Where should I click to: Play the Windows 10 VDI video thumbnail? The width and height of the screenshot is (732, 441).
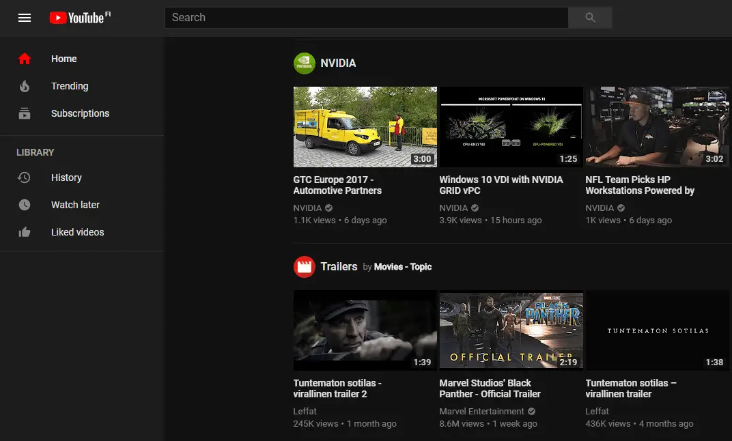point(511,127)
